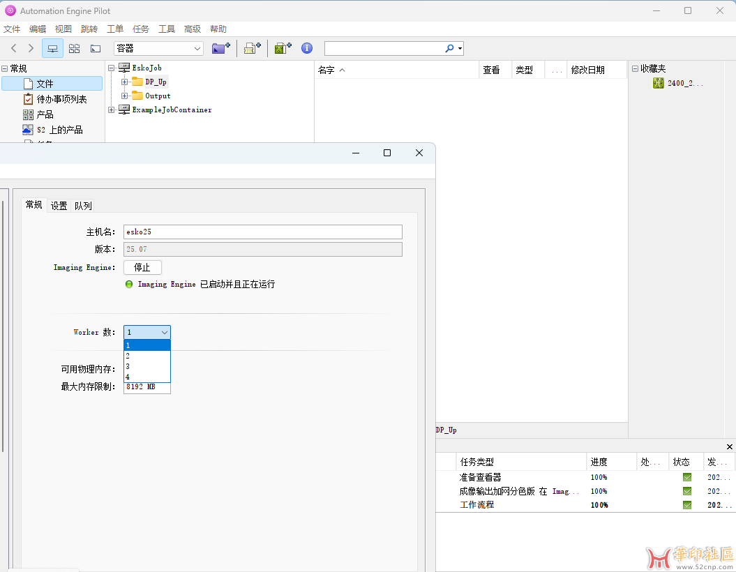Click the search magnifier icon
The image size is (736, 572).
click(x=449, y=48)
